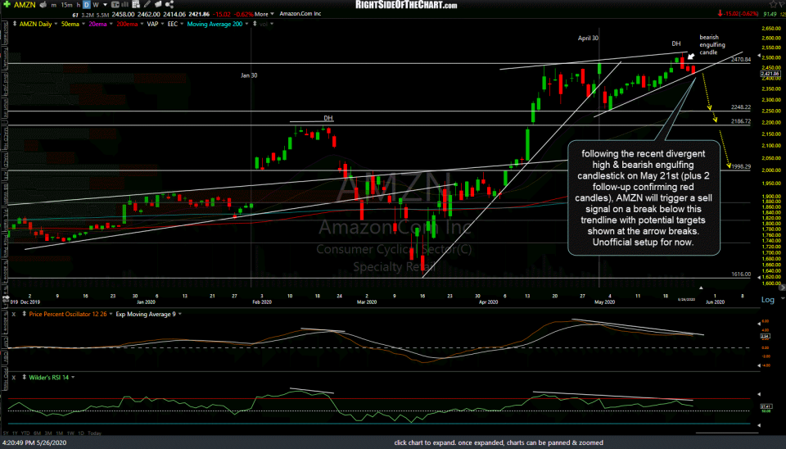Viewport: 786px width, 449px height.
Task: Click the current price tag 2,421.86
Action: click(770, 74)
